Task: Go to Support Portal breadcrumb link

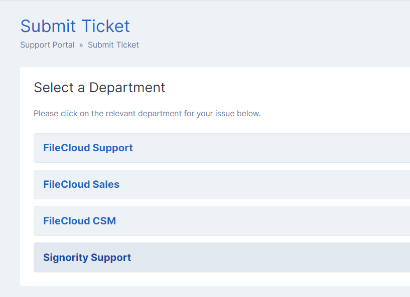Action: click(x=47, y=45)
